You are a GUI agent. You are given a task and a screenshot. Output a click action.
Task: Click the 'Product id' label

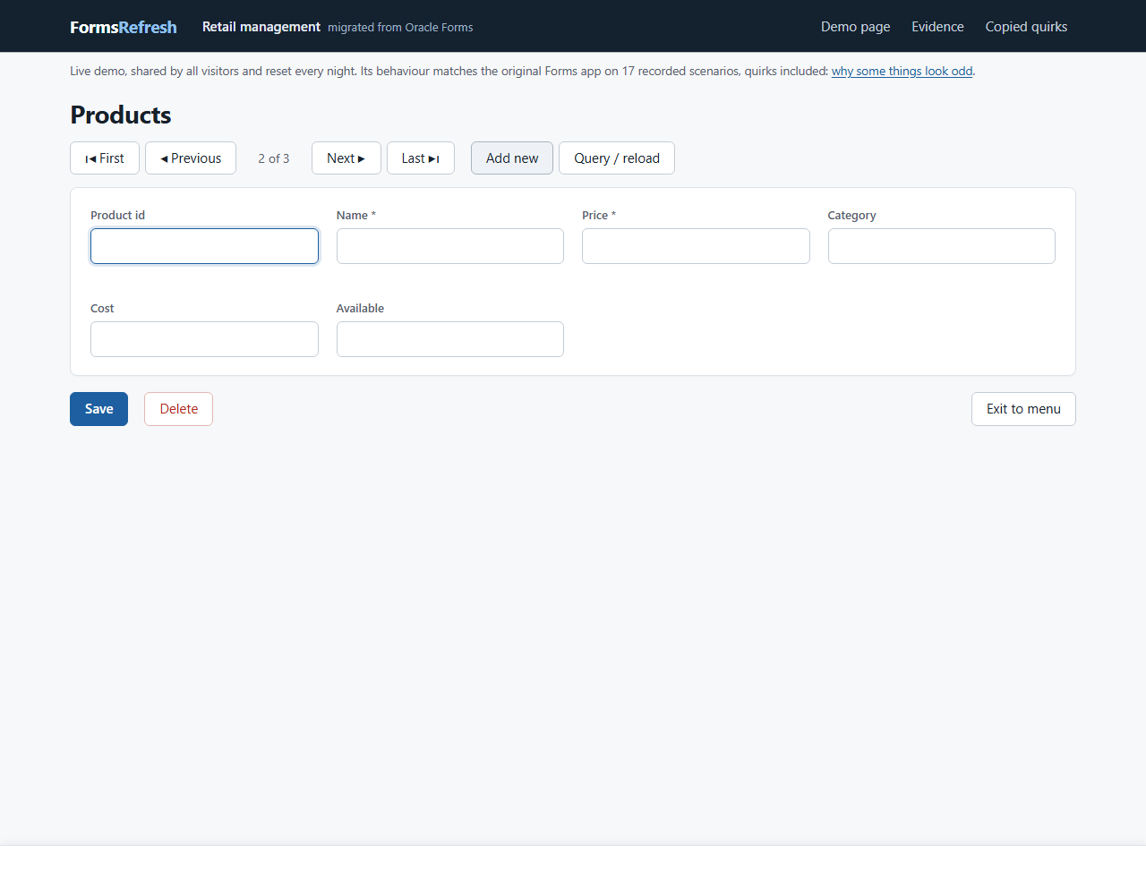point(117,216)
